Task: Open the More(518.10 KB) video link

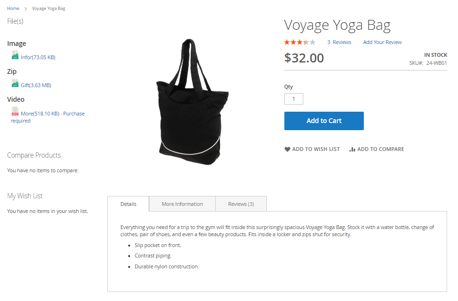Action: coord(40,114)
